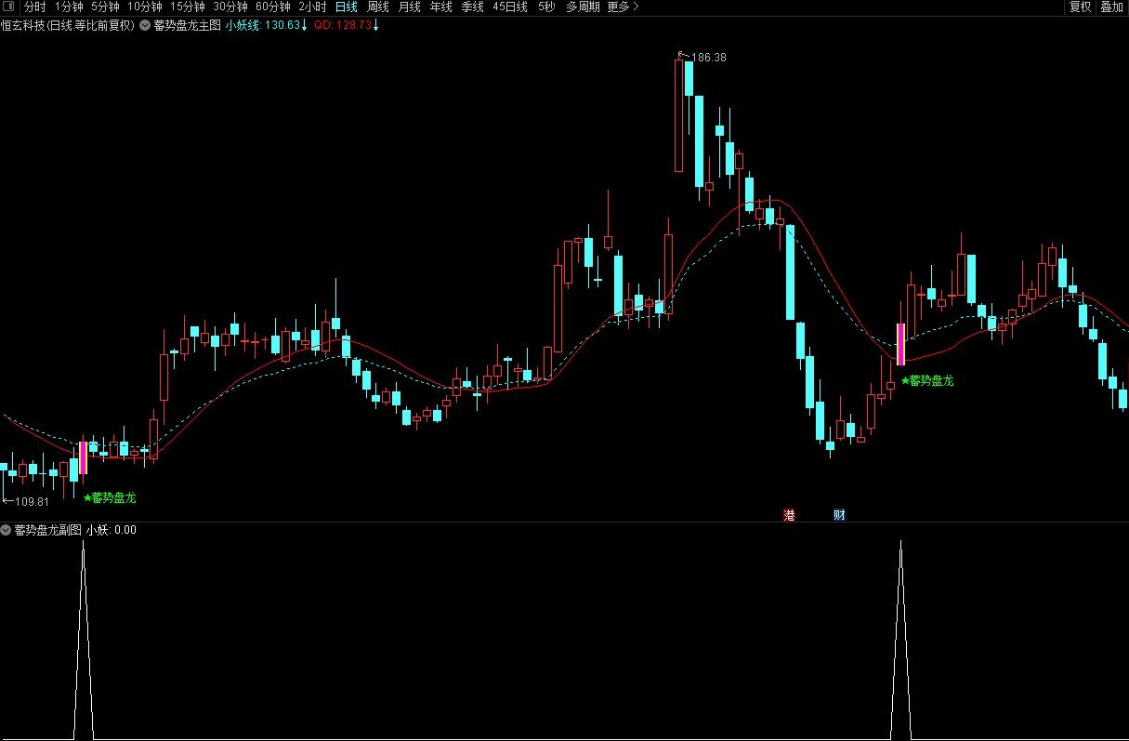Open the 多周期 multi-period view

tap(583, 7)
